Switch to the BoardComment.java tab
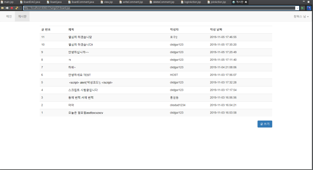Viewport: 313px width, 170px height. click(x=81, y=2)
